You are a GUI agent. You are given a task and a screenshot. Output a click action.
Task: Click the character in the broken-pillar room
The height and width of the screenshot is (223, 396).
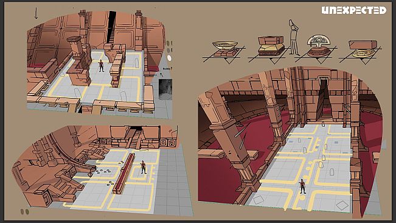(x=101, y=66)
